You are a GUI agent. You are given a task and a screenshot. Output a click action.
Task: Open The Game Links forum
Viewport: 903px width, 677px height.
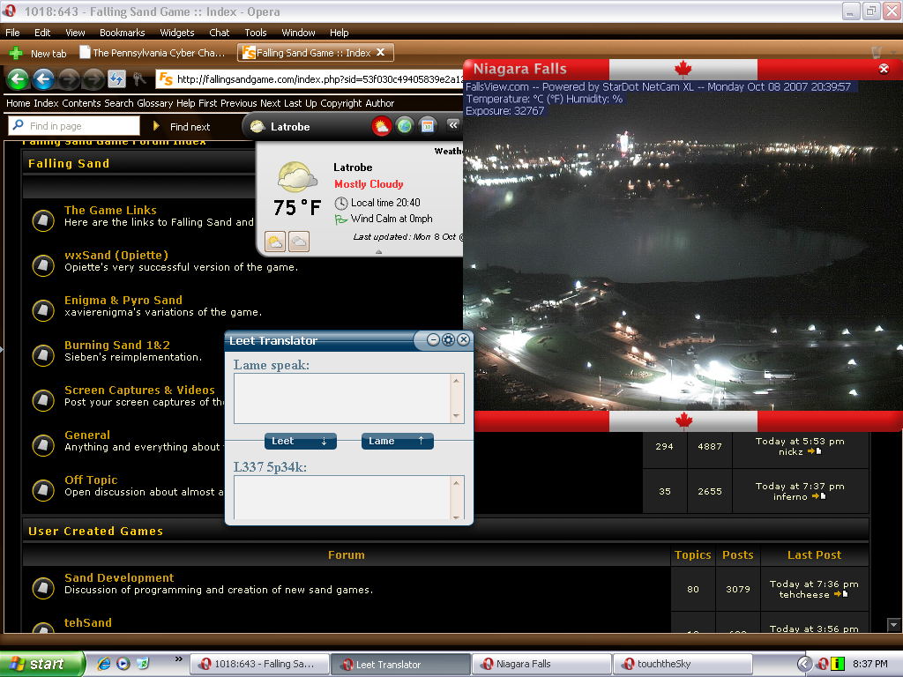[x=110, y=210]
